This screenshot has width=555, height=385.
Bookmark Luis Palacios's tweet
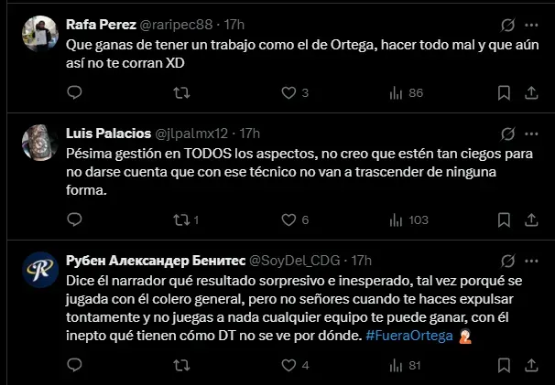[503, 219]
